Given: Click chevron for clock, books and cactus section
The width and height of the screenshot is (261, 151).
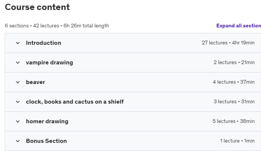Looking at the screenshot, I should point(18,102).
